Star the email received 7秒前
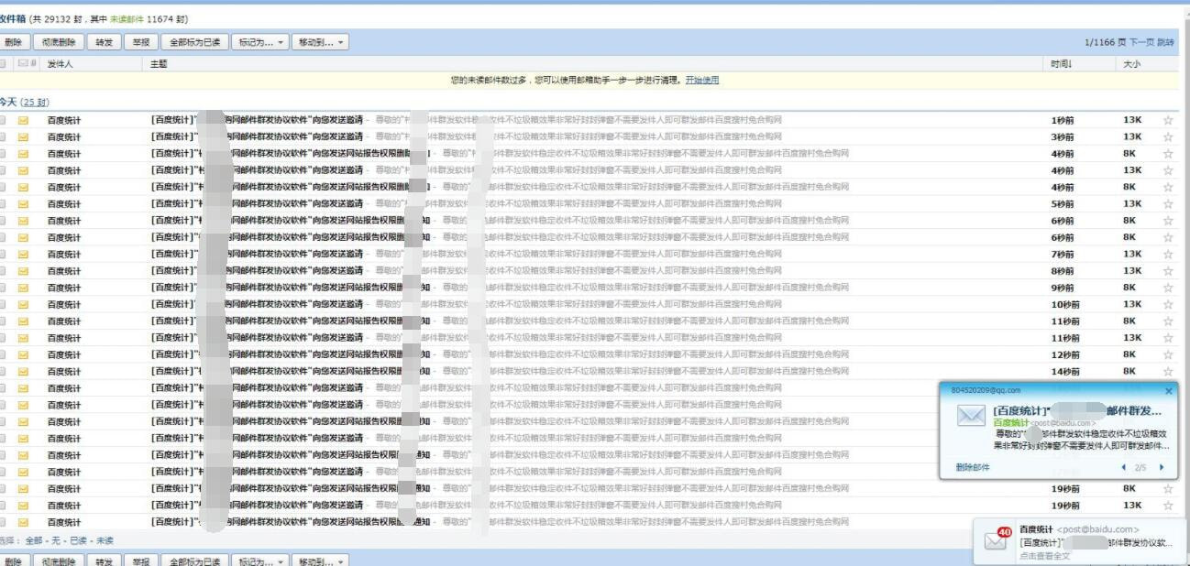This screenshot has height=566, width=1190. coord(1168,254)
